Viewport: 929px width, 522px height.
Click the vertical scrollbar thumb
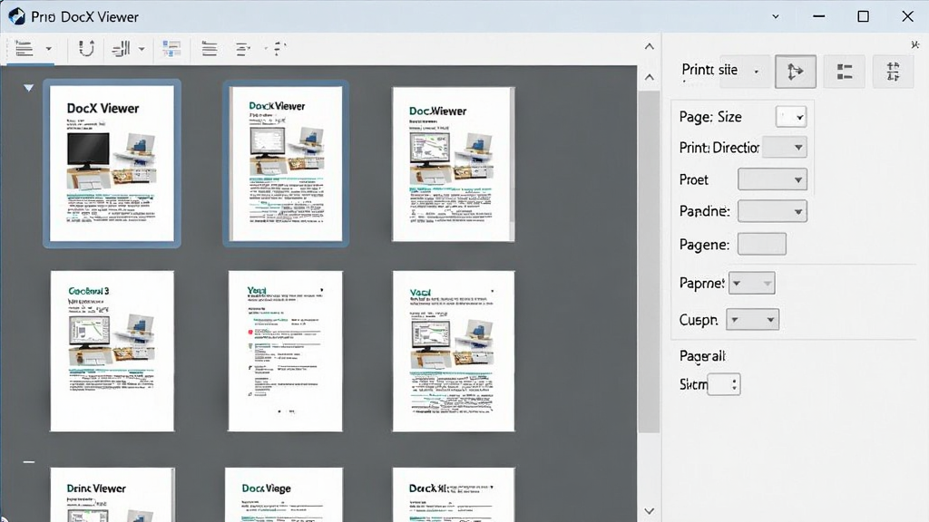click(x=650, y=262)
